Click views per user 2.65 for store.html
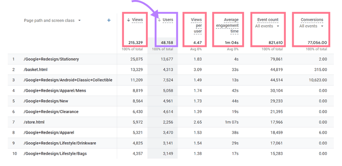The height and width of the screenshot is (166, 342). coord(198,122)
